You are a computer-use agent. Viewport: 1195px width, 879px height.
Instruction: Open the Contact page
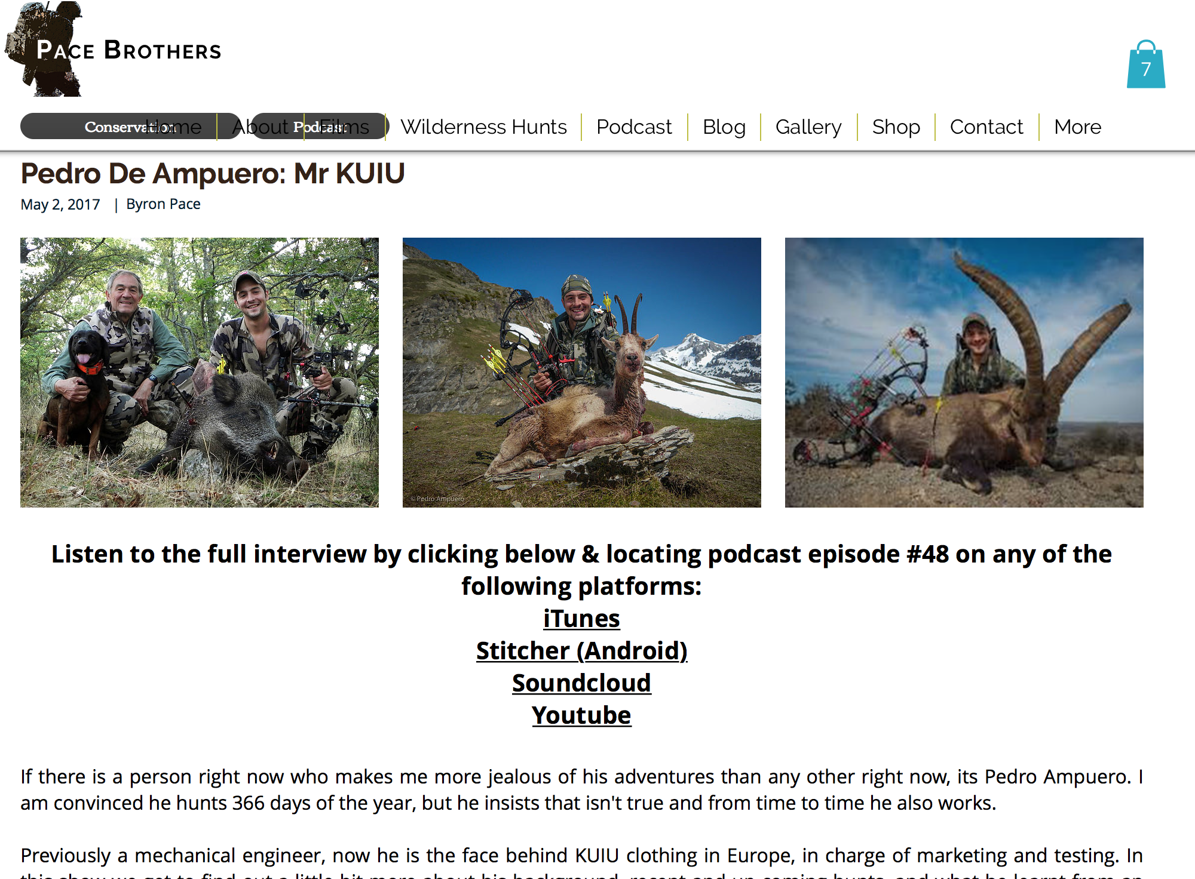click(986, 127)
